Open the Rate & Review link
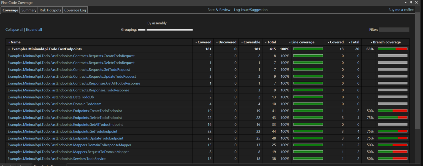Image resolution: width=423 pixels, height=166 pixels. point(219,10)
